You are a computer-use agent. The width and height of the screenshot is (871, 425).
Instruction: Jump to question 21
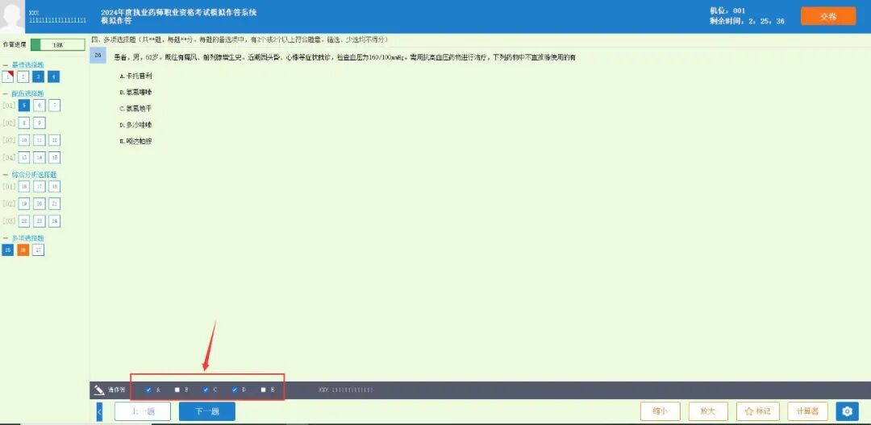pos(55,204)
